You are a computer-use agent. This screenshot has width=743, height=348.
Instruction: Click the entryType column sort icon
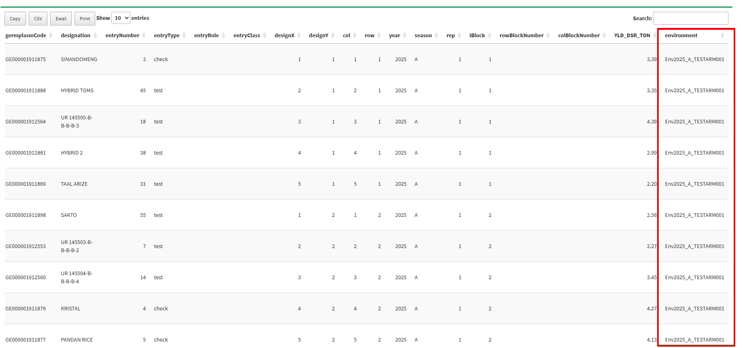[184, 36]
